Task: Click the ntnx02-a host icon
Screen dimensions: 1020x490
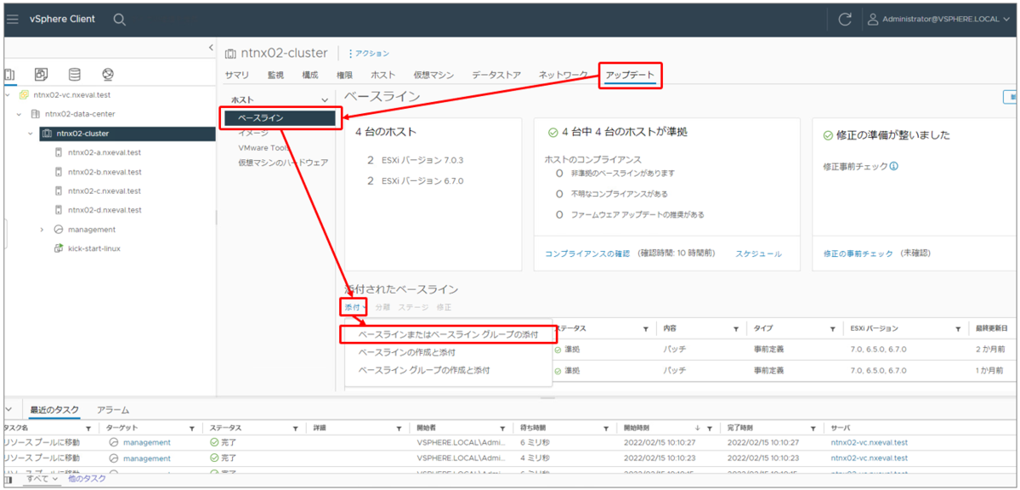Action: [x=58, y=152]
